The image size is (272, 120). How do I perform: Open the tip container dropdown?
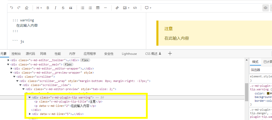(148, 8)
